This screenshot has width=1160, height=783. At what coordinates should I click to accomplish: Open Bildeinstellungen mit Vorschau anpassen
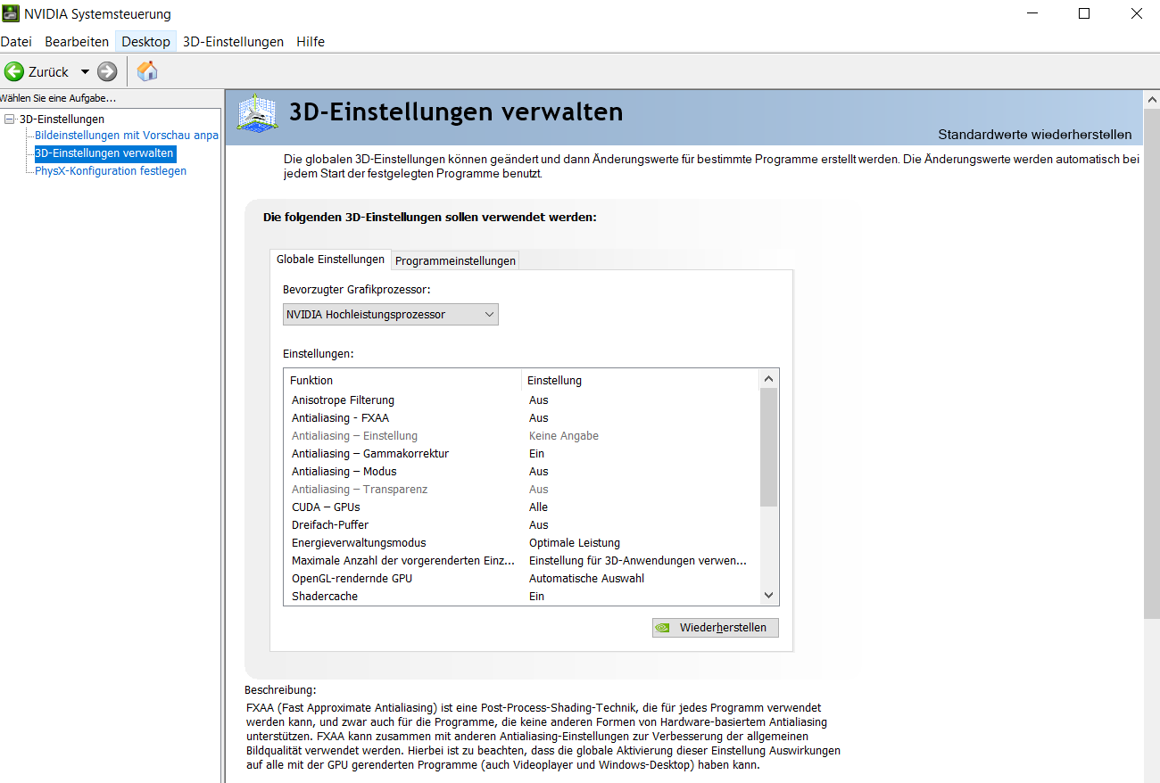click(127, 136)
